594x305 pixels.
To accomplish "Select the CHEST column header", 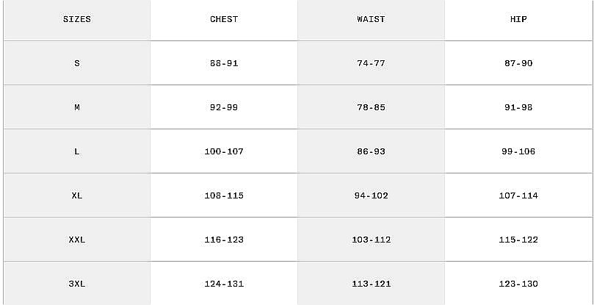I will (x=224, y=19).
